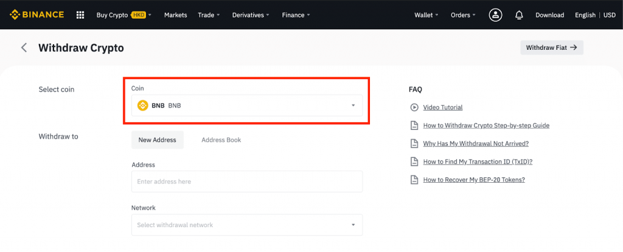Click the BNB coin logo icon
This screenshot has height=252, width=623.
142,106
